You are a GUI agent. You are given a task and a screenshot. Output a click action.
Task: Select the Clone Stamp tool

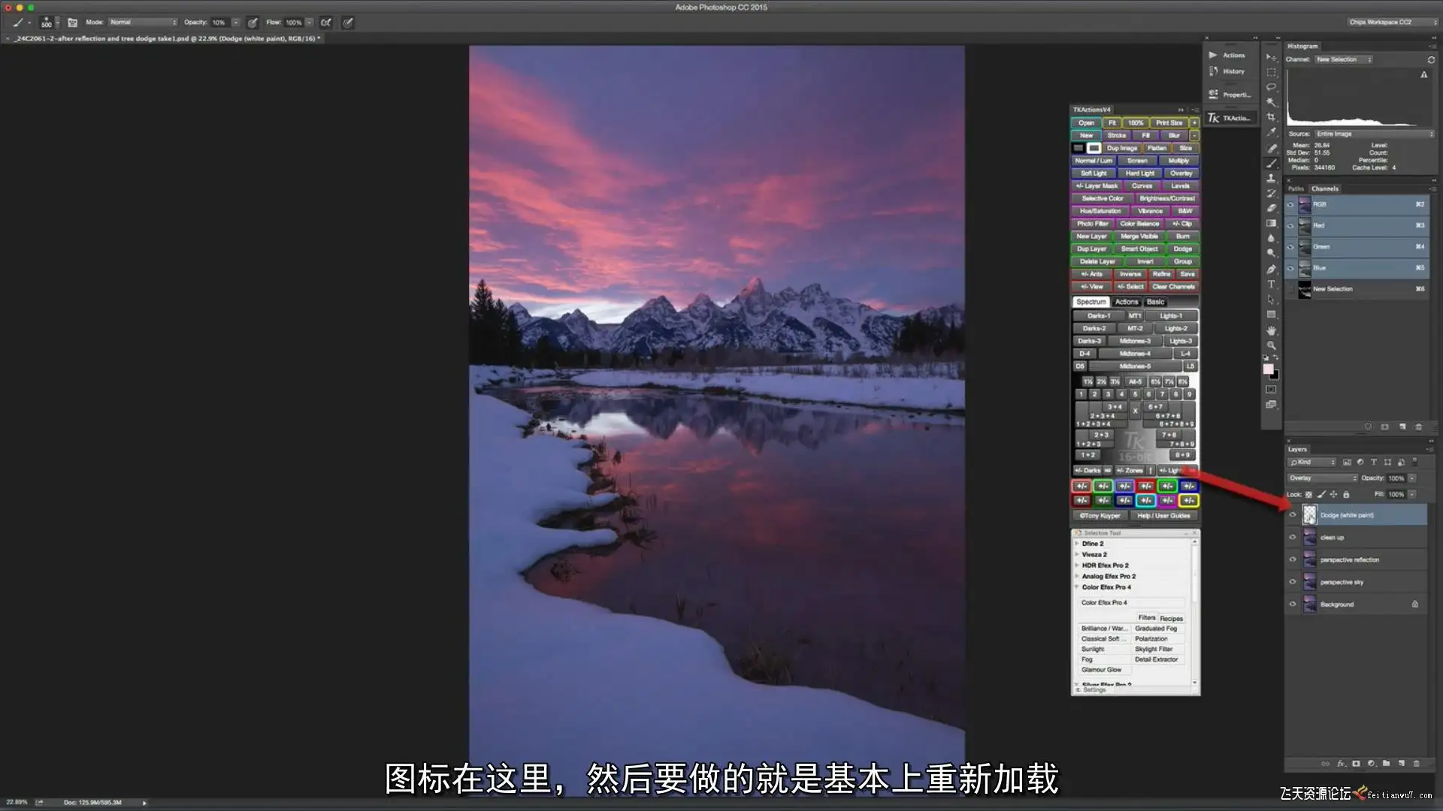[1271, 178]
